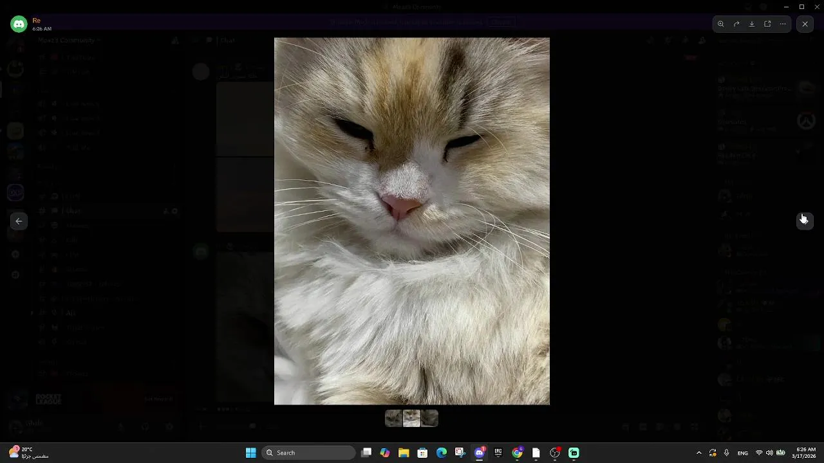Open Wi-Fi network settings

[x=759, y=453]
